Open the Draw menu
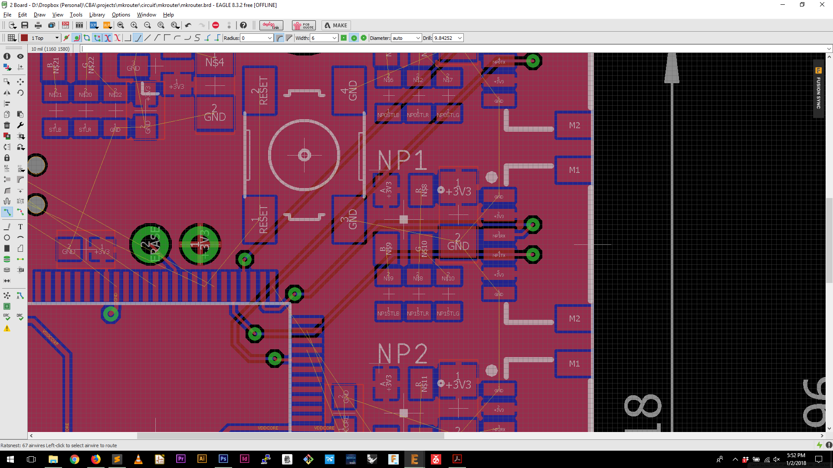 click(x=39, y=15)
